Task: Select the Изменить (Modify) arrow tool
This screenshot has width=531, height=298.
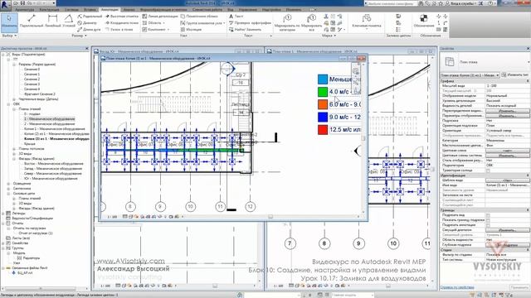Action: 9,22
